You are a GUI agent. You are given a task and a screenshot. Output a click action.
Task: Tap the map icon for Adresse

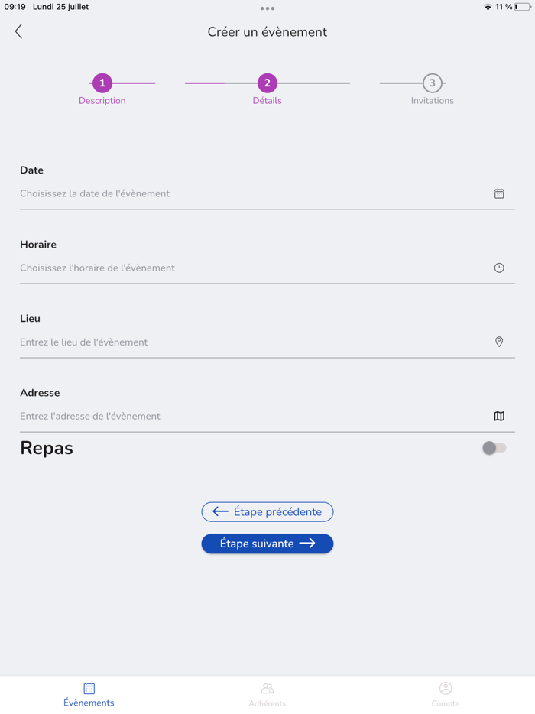499,417
